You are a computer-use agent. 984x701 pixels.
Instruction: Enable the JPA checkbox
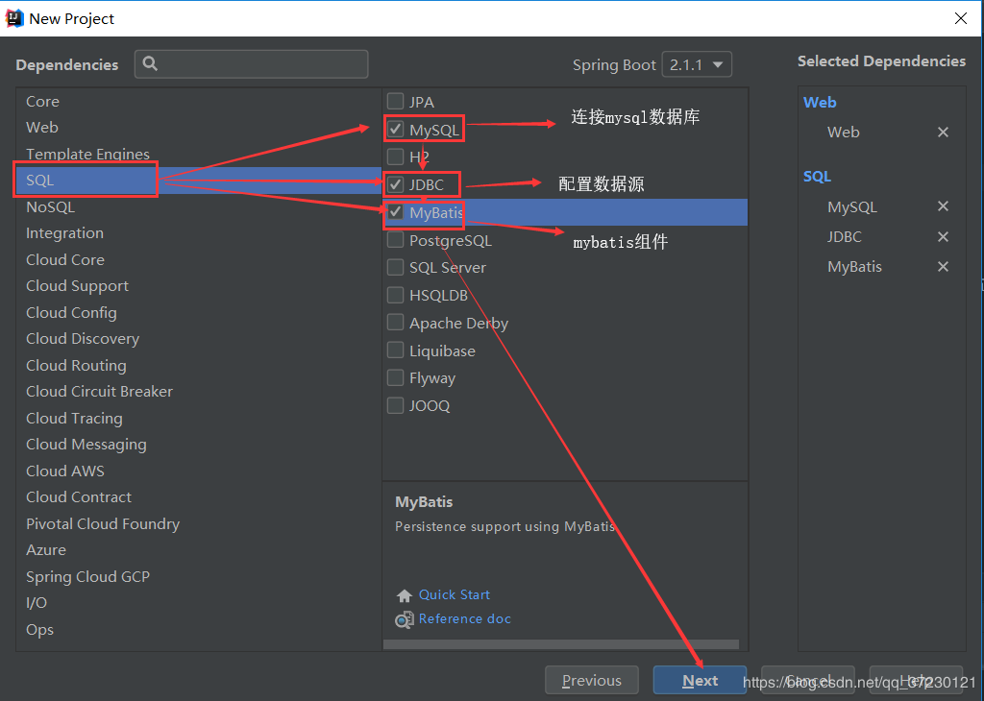pos(395,101)
